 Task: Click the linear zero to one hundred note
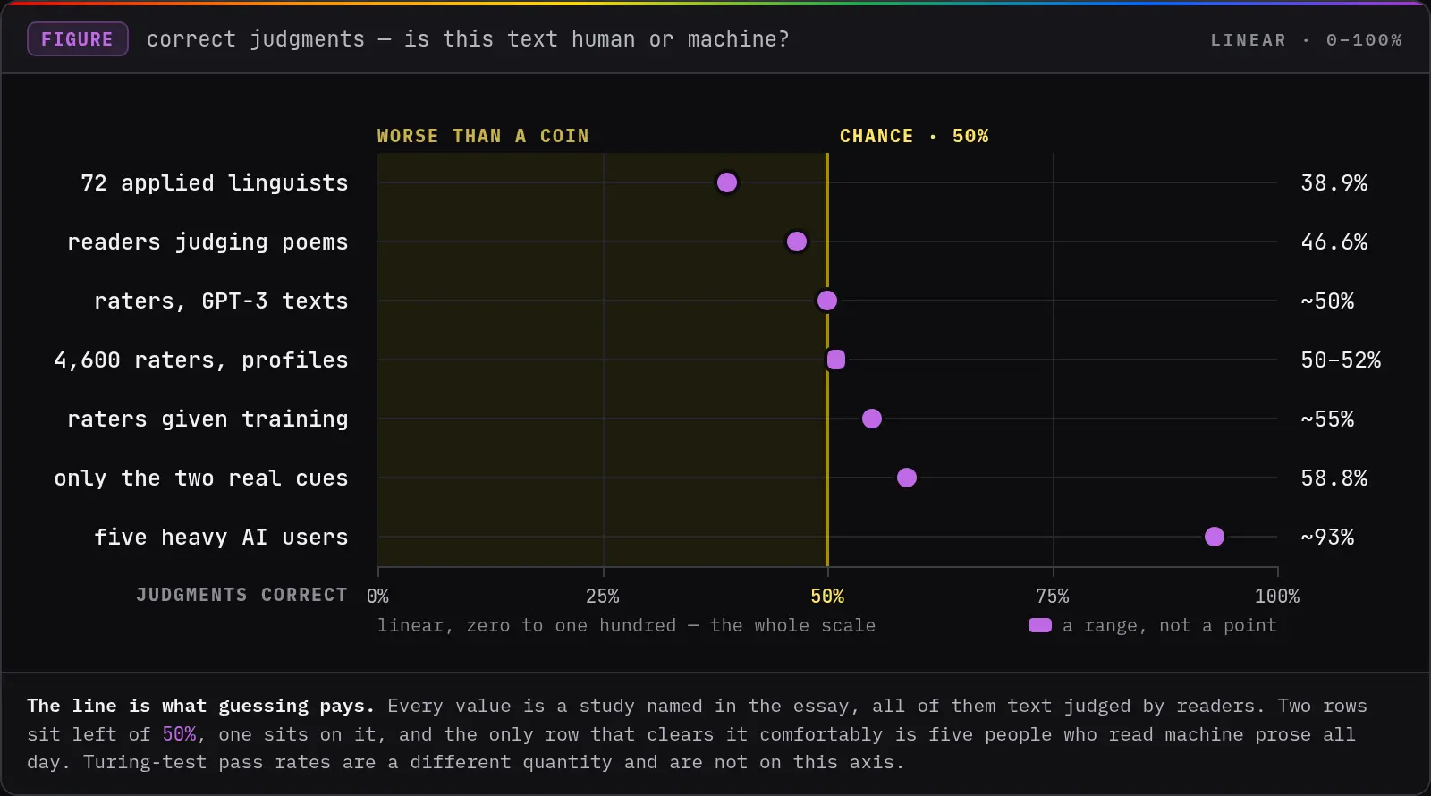pyautogui.click(x=626, y=625)
